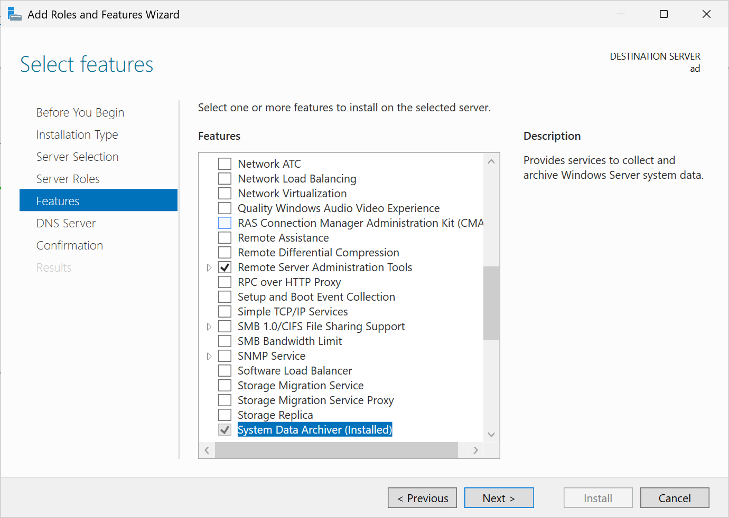Image resolution: width=729 pixels, height=518 pixels.
Task: Expand Remote Server Administration Tools
Action: click(x=209, y=267)
